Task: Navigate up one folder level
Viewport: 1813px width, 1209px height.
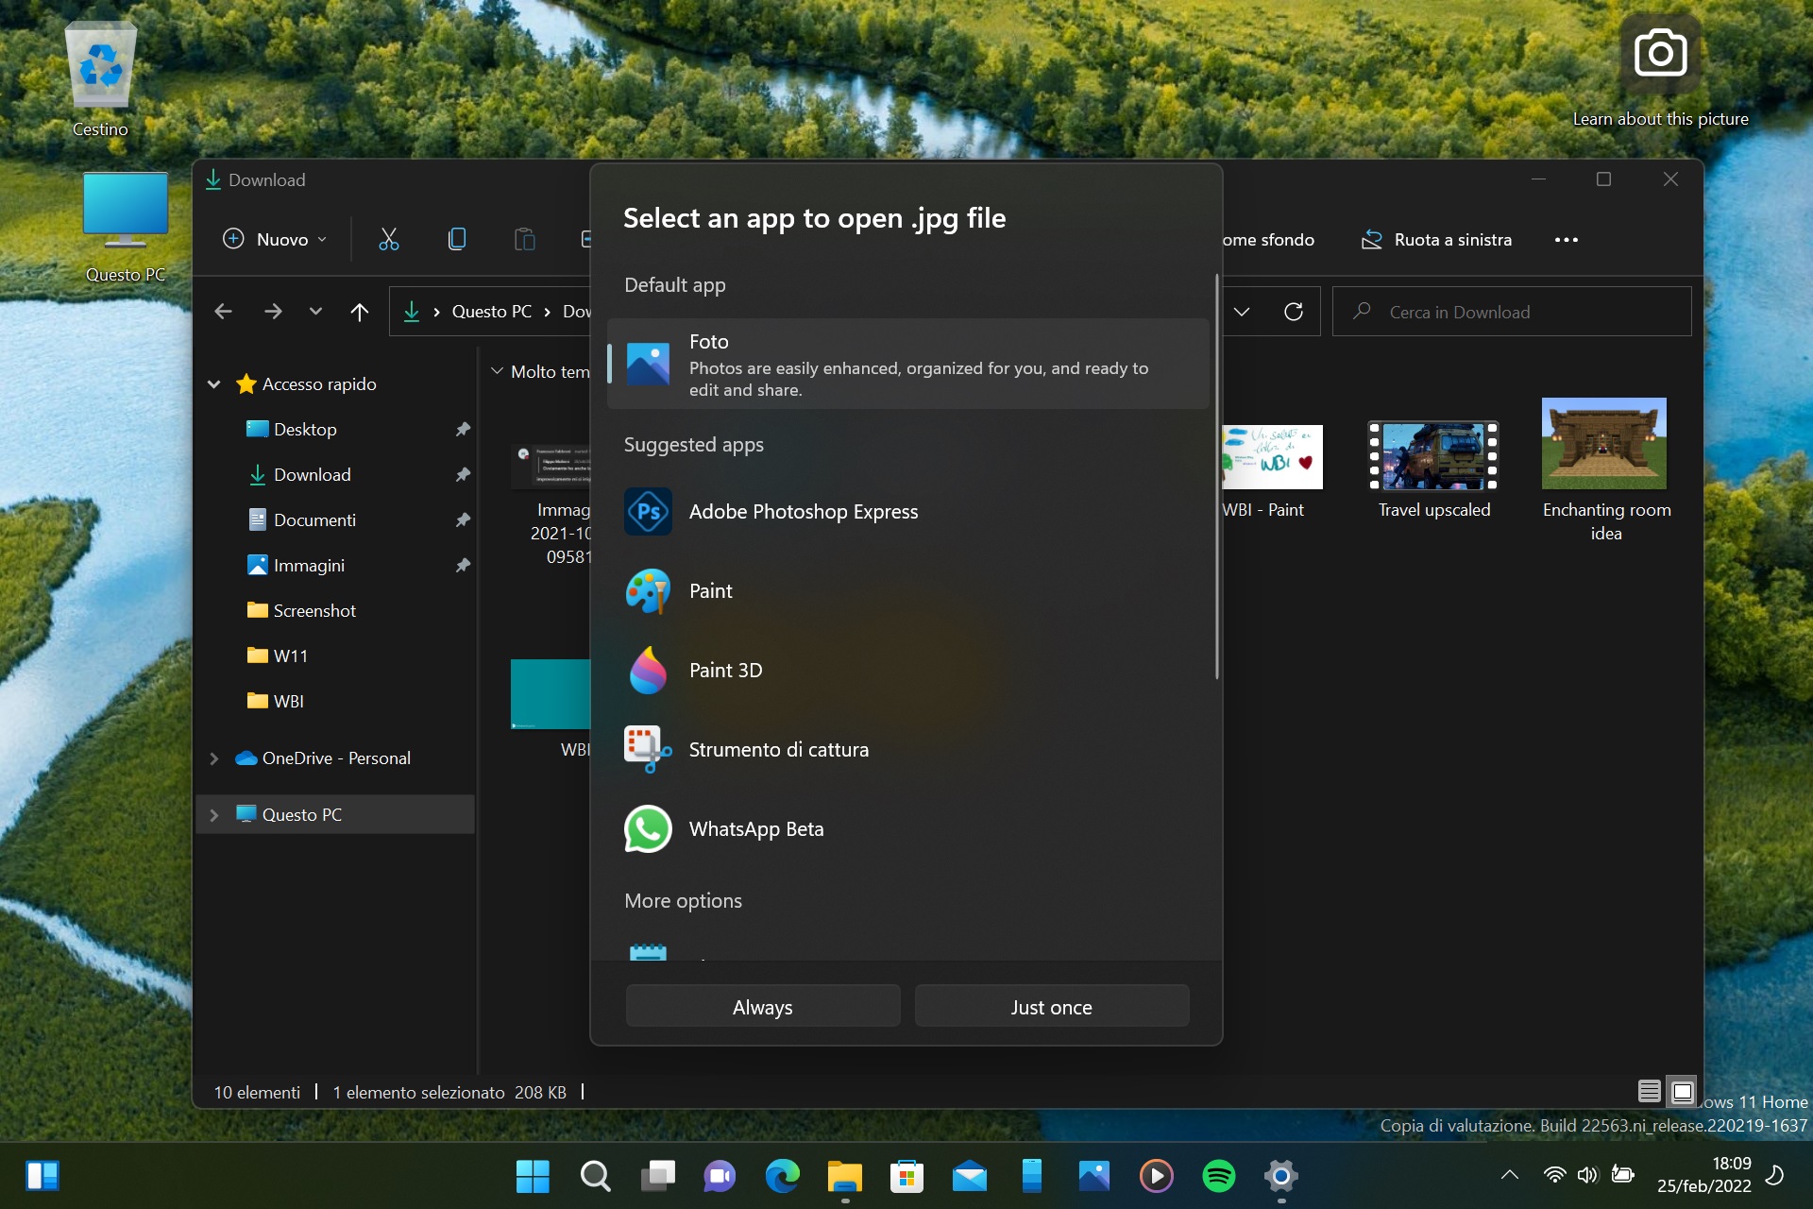Action: [360, 311]
